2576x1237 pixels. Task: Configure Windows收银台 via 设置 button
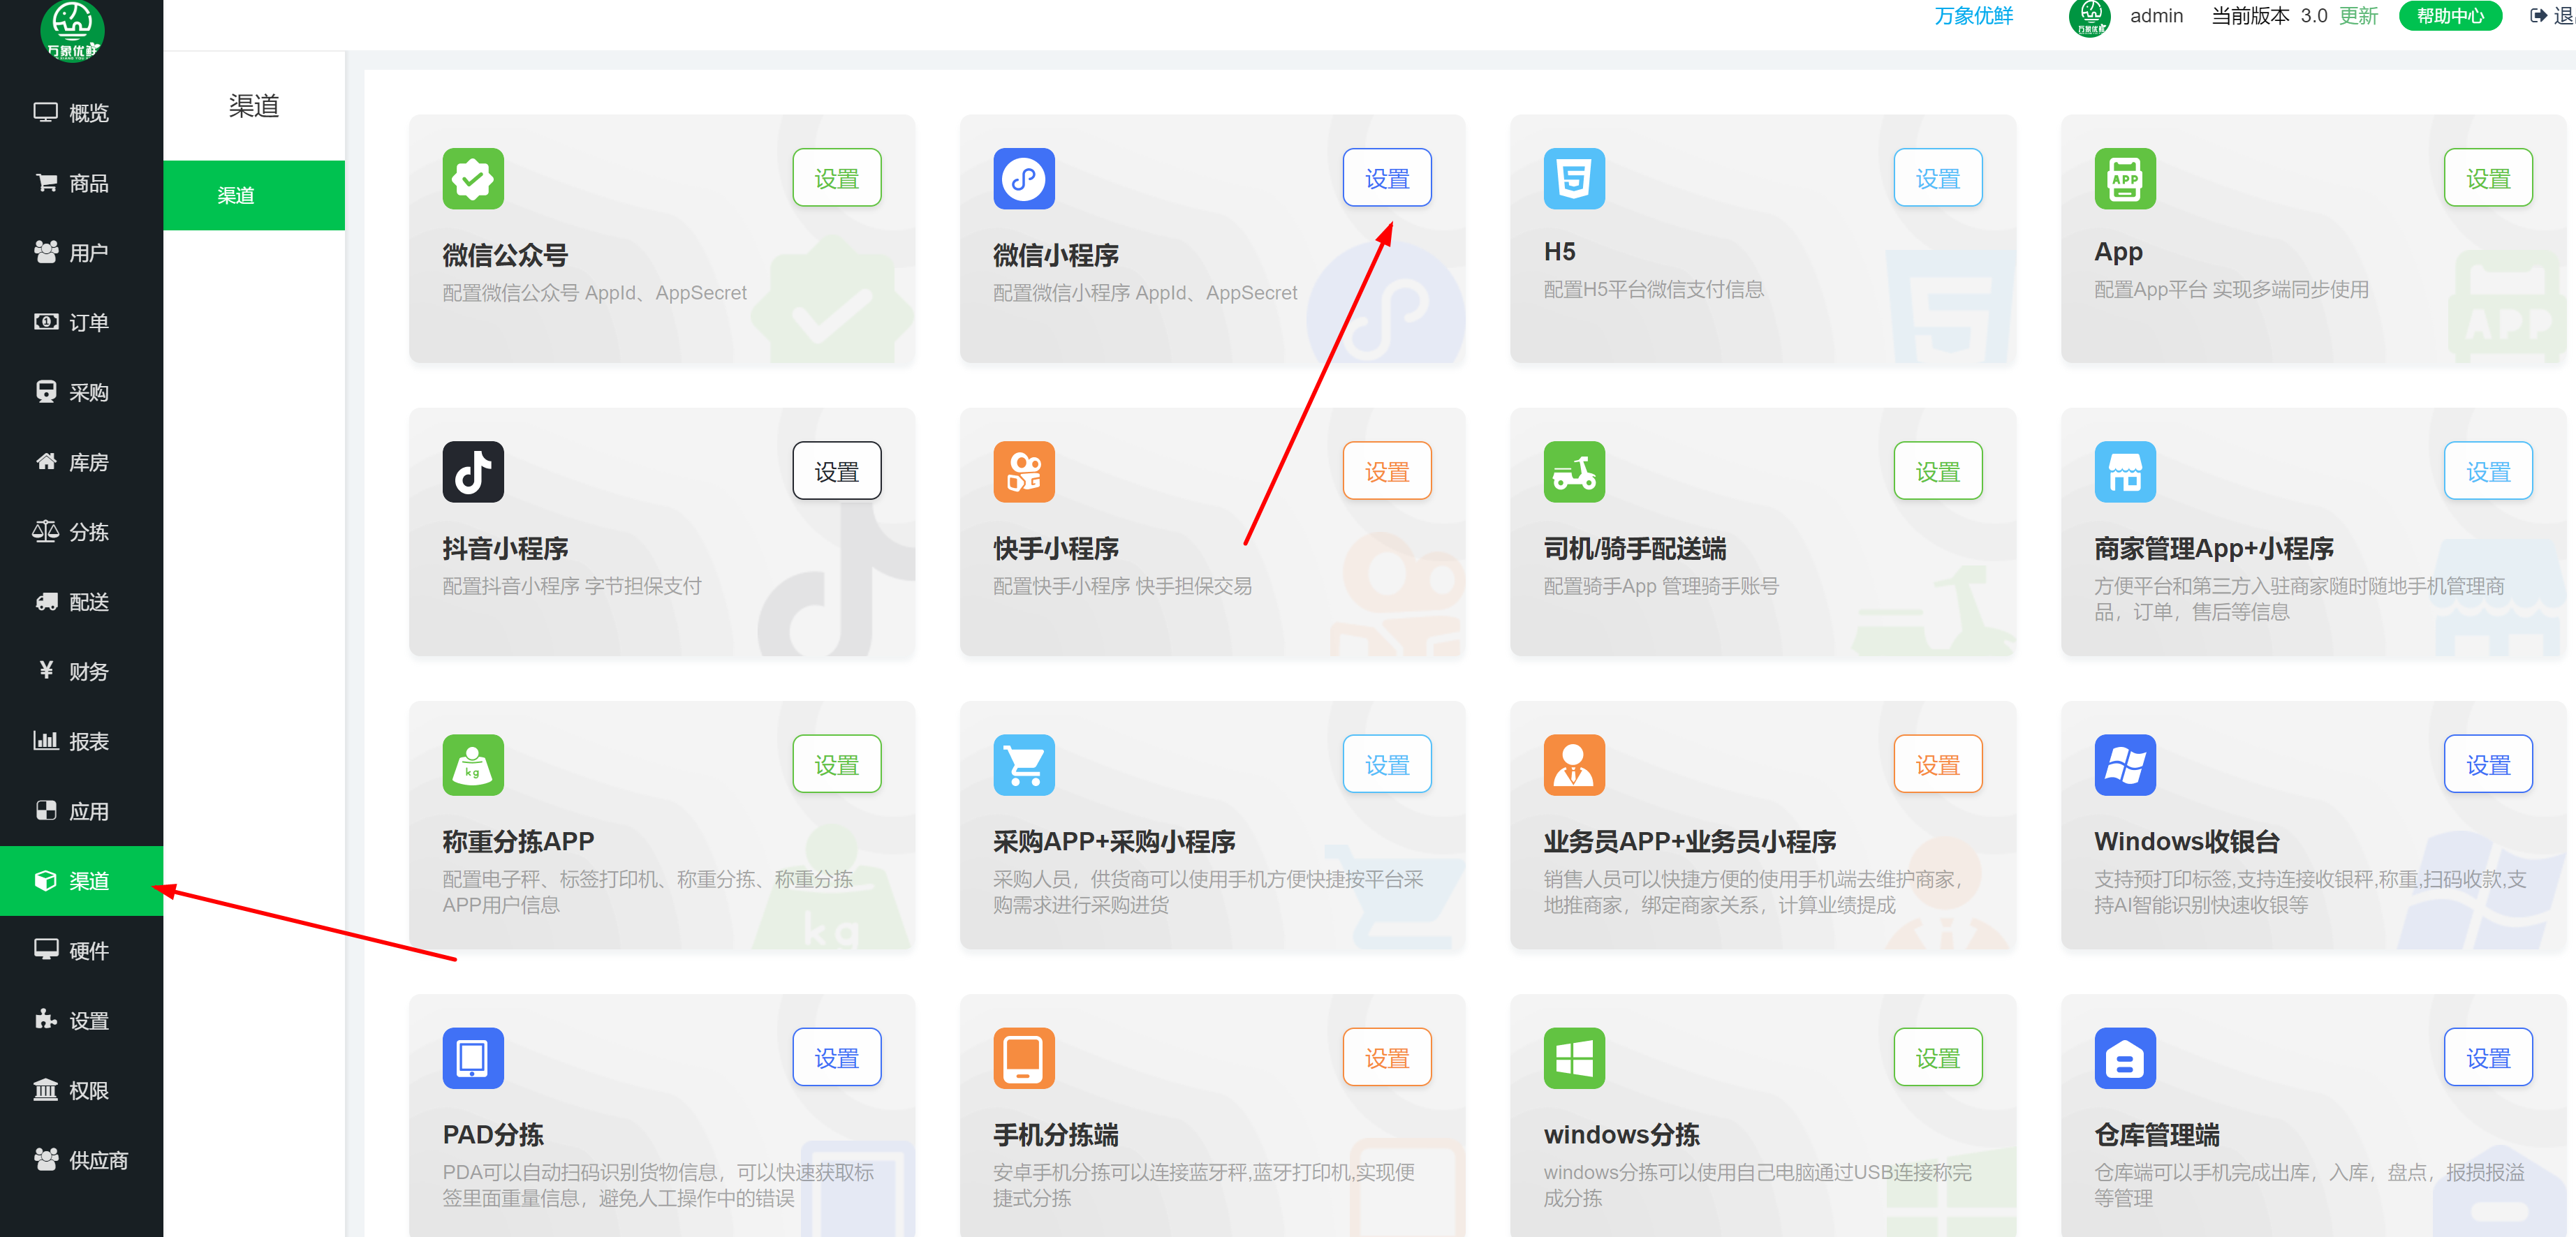[x=2488, y=764]
